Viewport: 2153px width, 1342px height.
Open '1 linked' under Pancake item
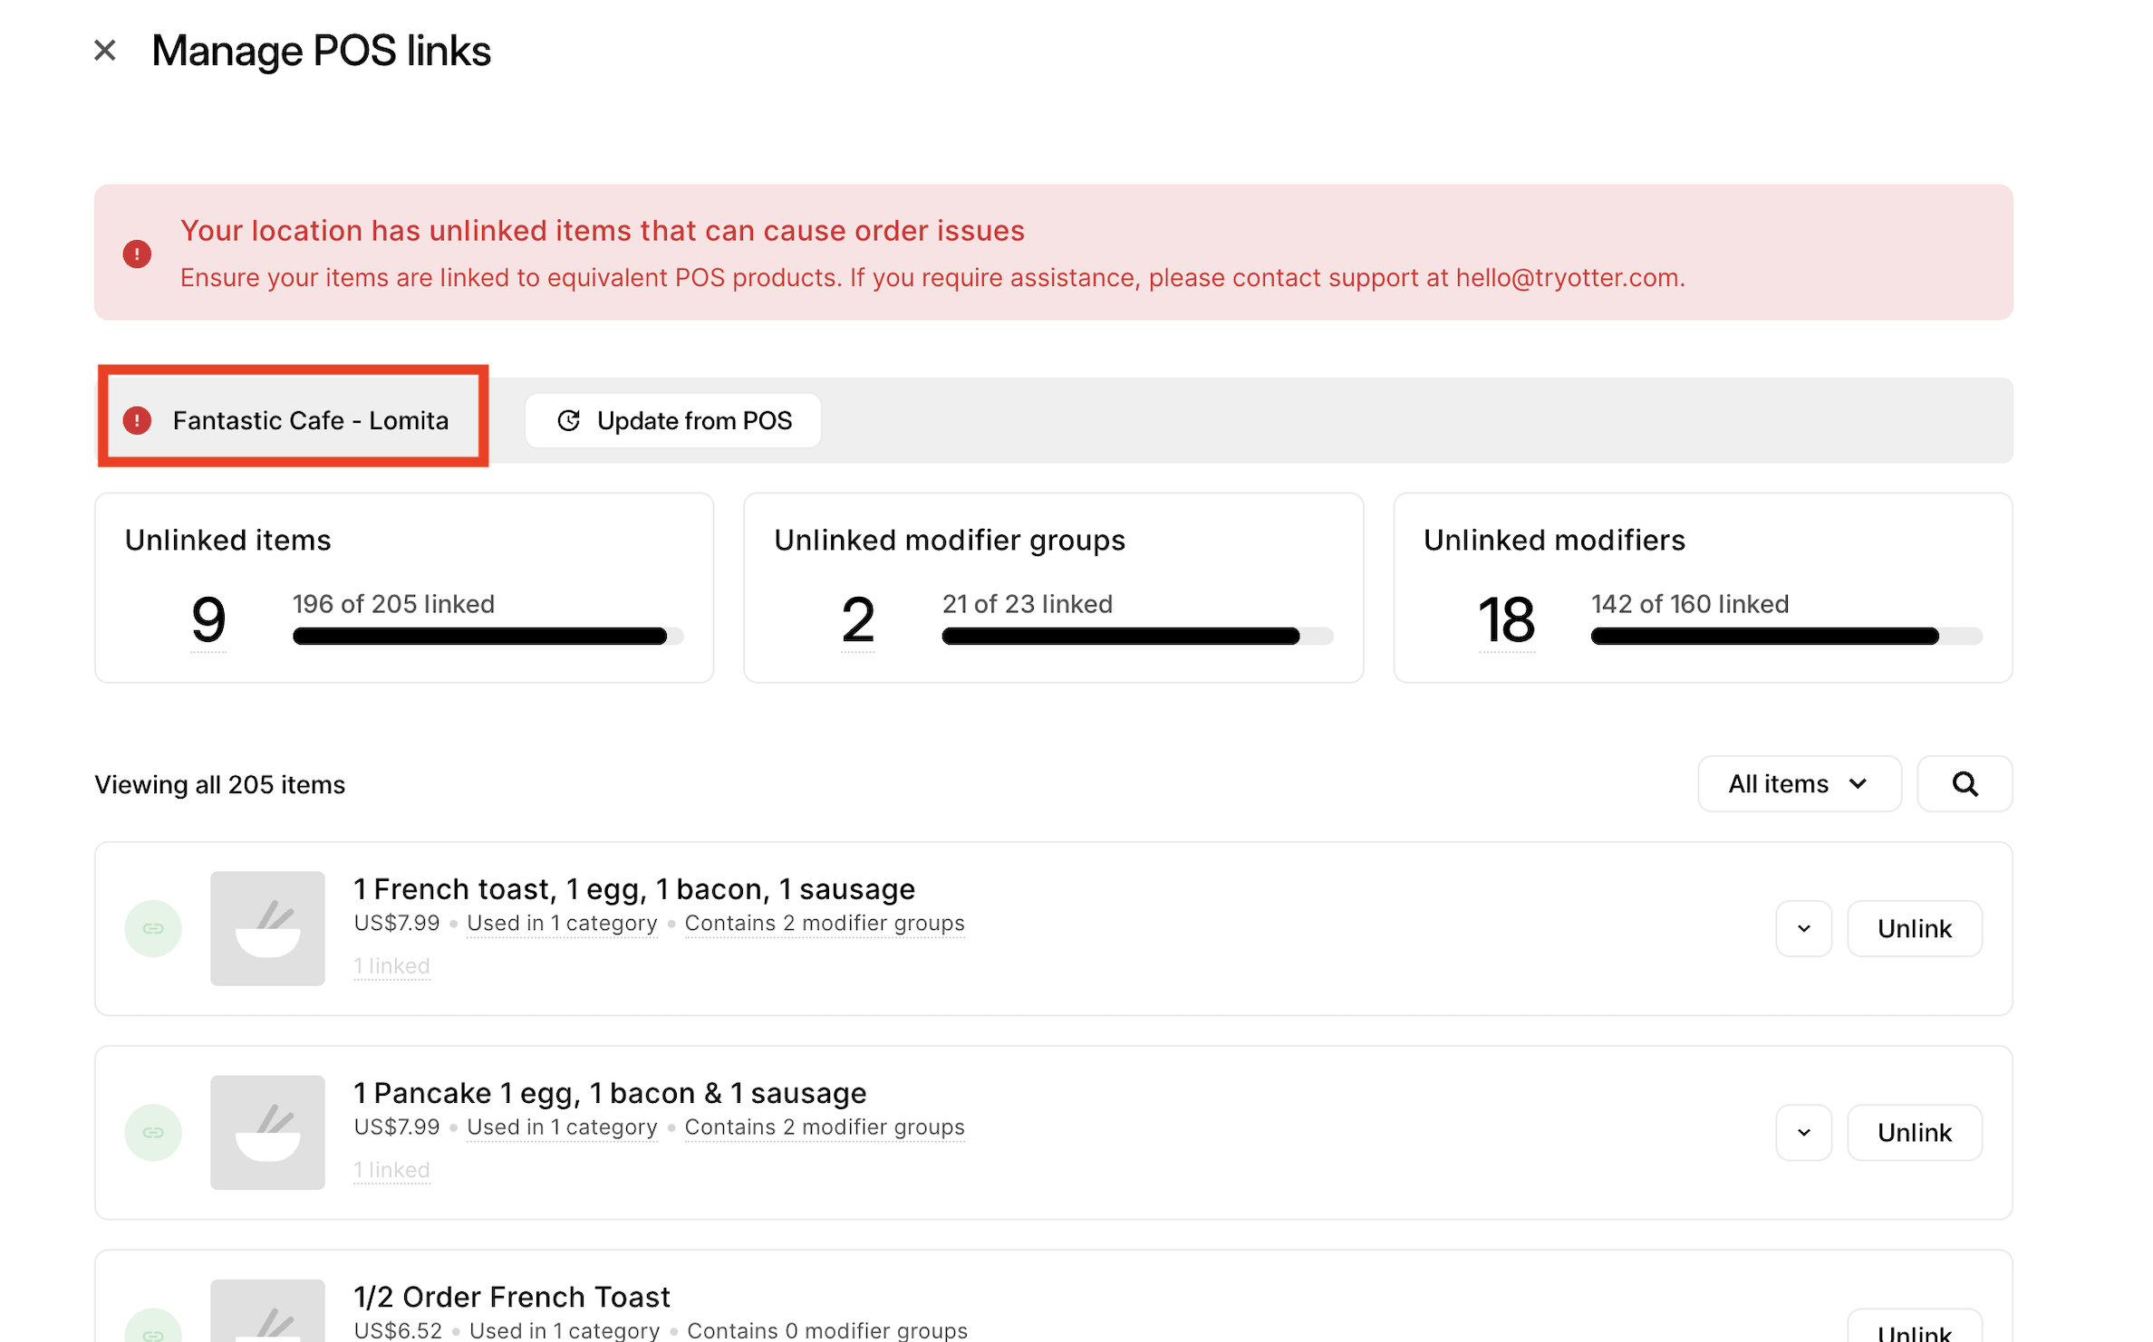pyautogui.click(x=391, y=1170)
